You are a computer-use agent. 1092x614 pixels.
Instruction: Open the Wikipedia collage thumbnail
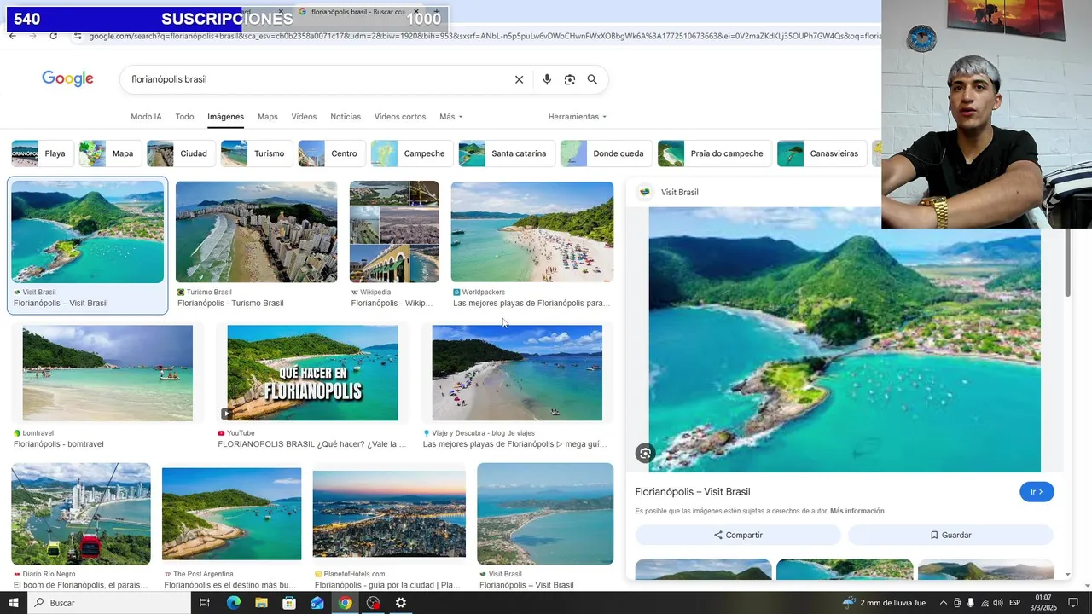[394, 232]
